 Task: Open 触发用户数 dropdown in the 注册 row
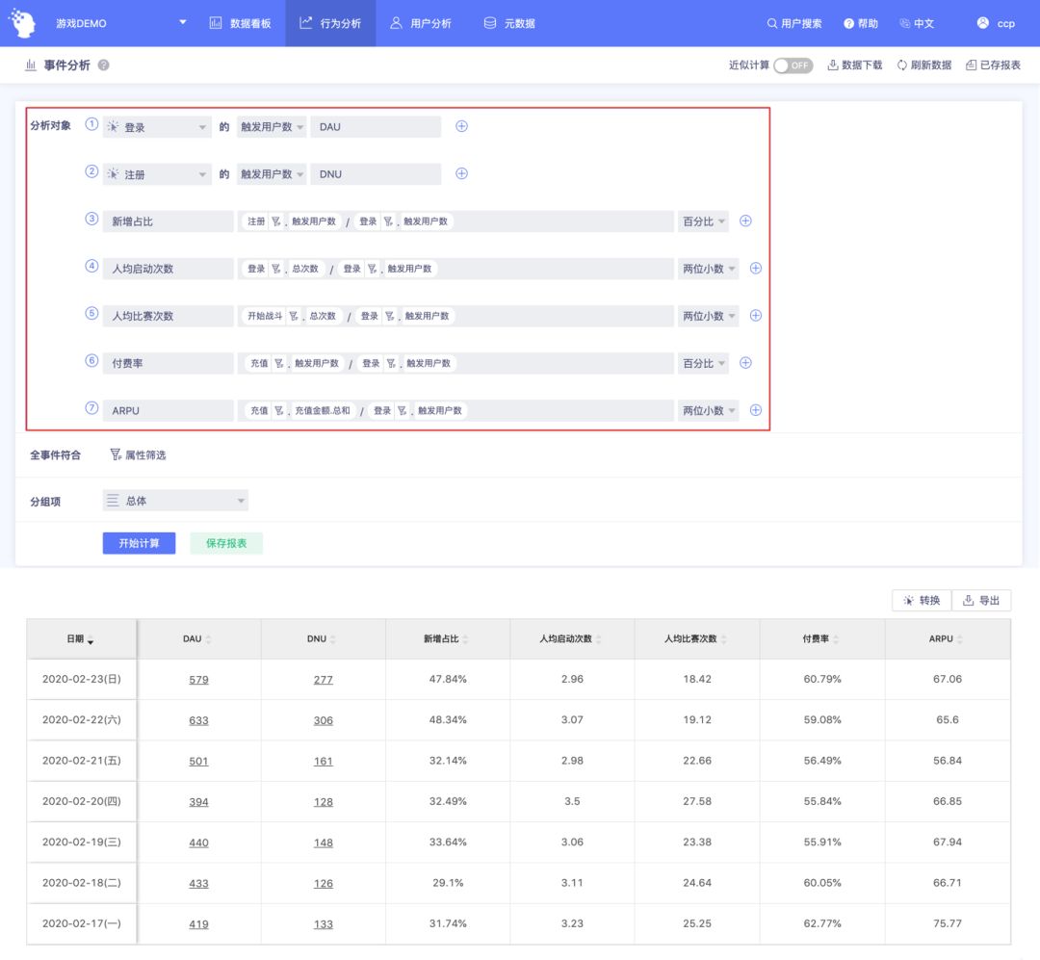pyautogui.click(x=272, y=174)
